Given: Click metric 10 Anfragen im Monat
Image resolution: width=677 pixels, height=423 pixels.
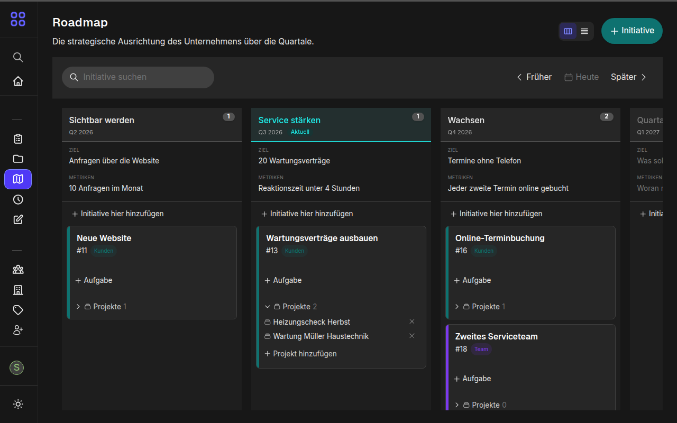Looking at the screenshot, I should pos(106,188).
